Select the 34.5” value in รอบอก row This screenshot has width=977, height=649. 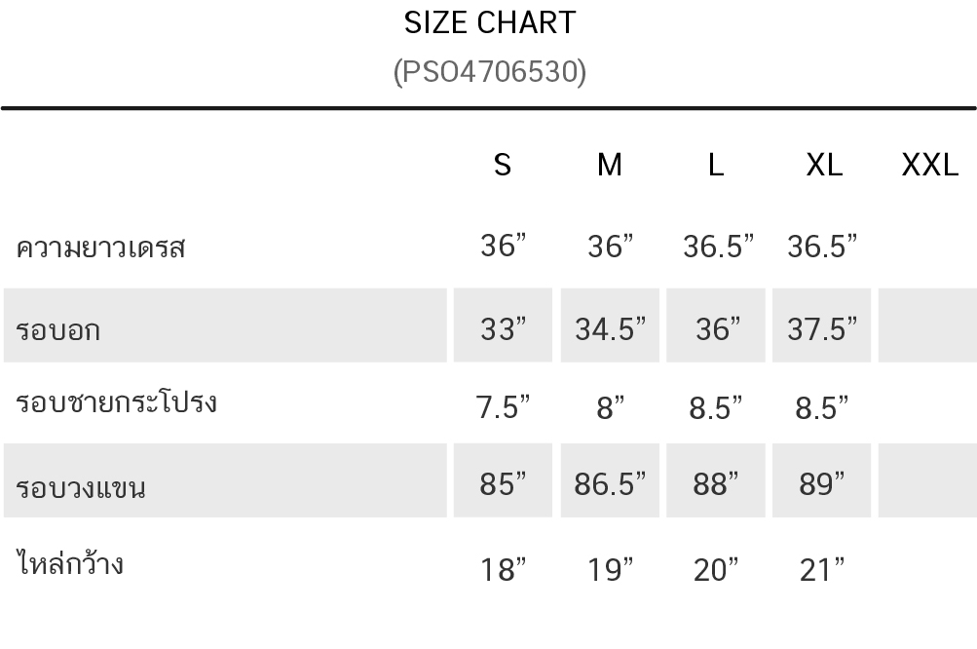pos(610,329)
